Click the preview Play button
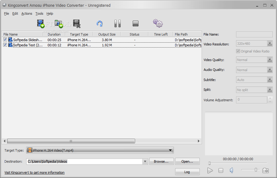Screen dimensions: 277x178 click(210, 170)
